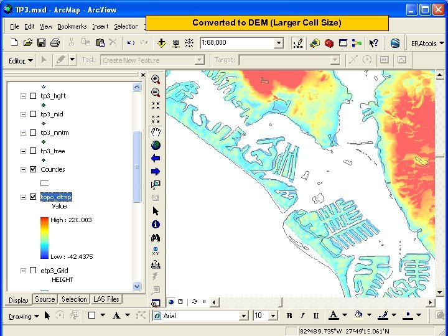
Task: Go back to previous extent arrow
Action: click(156, 158)
